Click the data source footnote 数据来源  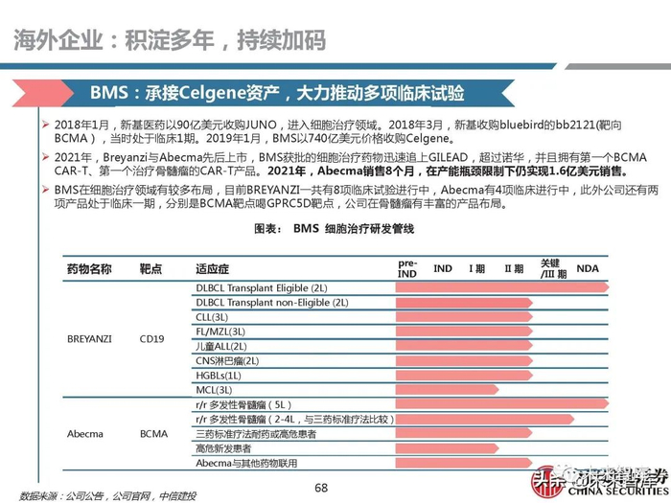click(107, 495)
